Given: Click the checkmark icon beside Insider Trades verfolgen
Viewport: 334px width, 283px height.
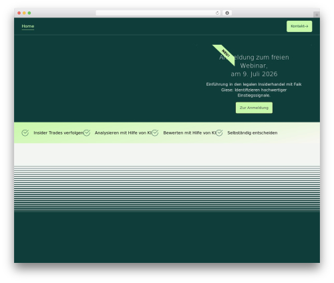Looking at the screenshot, I should click(x=25, y=133).
